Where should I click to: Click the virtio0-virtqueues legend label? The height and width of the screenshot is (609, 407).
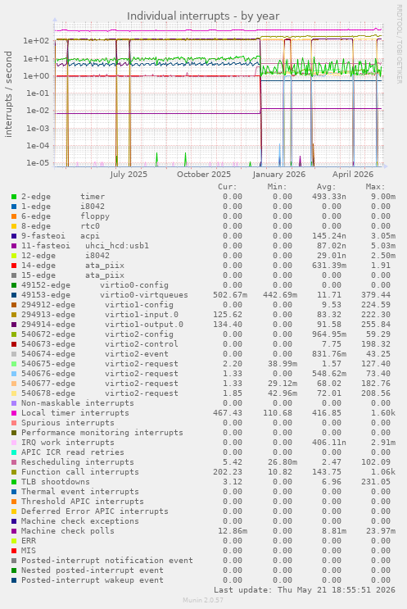point(144,295)
